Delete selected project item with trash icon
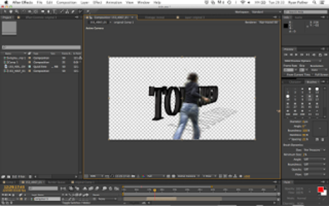The width and height of the screenshot is (329, 206). [30, 177]
